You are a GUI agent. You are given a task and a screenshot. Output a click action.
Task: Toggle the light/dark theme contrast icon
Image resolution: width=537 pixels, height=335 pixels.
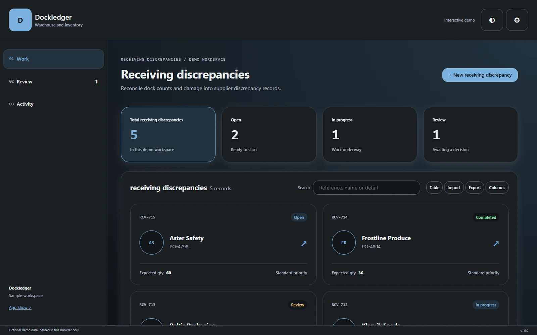pos(492,20)
